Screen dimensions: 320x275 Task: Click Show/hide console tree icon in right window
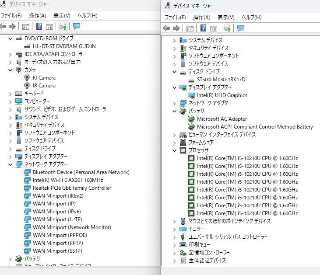[190, 28]
